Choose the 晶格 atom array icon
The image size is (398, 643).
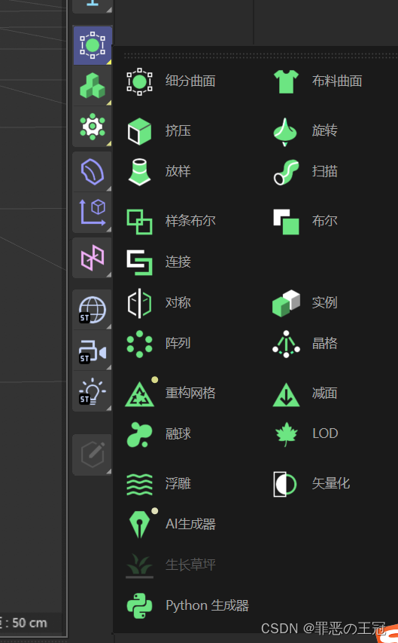click(286, 344)
